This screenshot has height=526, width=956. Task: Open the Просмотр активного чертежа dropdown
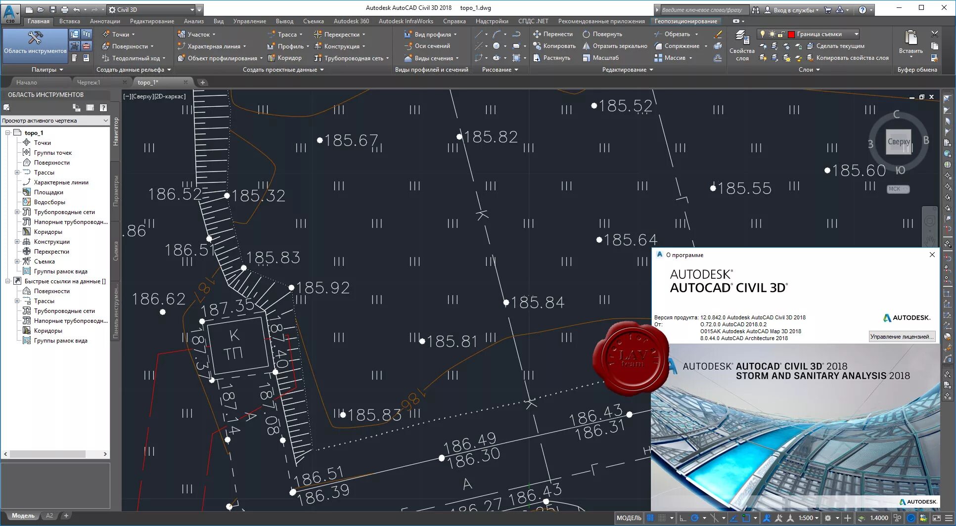(x=55, y=121)
